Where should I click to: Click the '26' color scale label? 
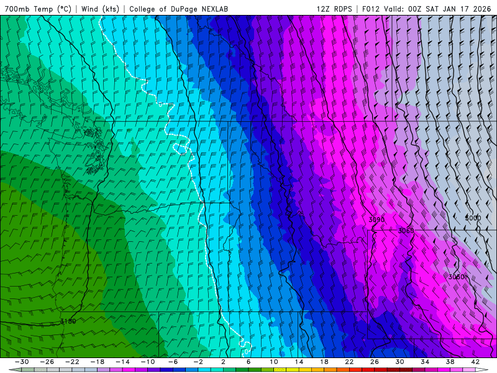point(375,362)
